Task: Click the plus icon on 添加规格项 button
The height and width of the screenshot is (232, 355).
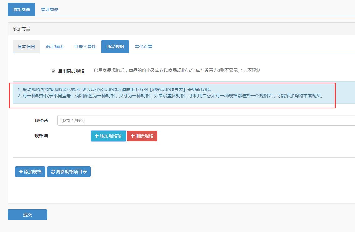Action: tap(97, 136)
